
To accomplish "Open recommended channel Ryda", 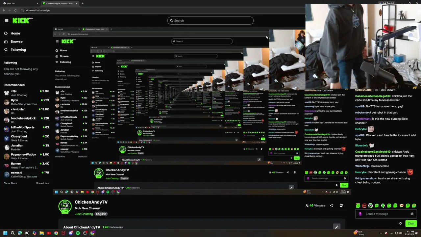I will [x=26, y=102].
